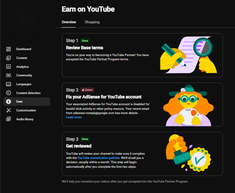Select the Earn dollar icon

[9, 102]
